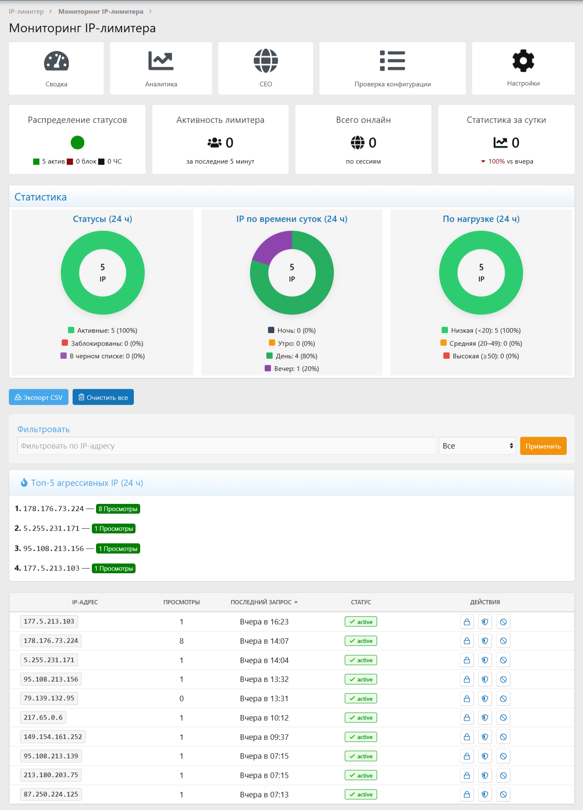The height and width of the screenshot is (810, 583).
Task: Click Очистить все button
Action: (103, 397)
